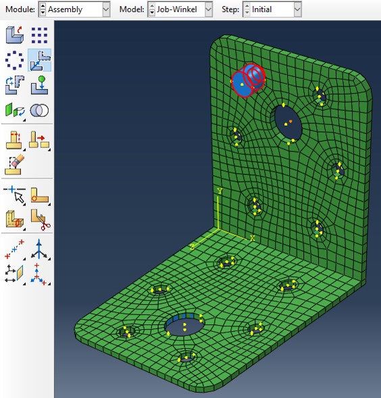Open the Step dropdown showing Initial
This screenshot has height=398, width=381.
pyautogui.click(x=272, y=9)
